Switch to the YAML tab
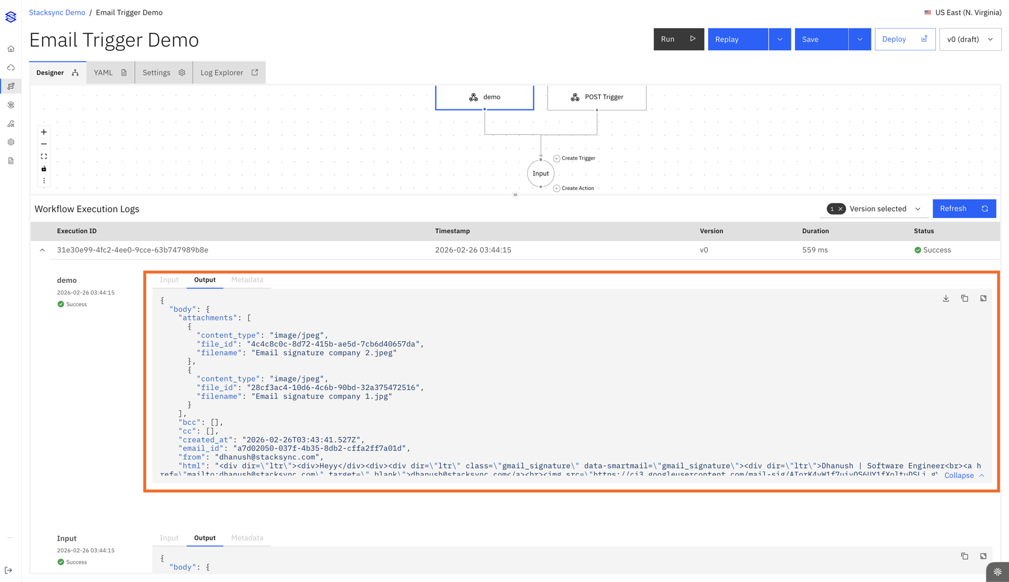The height and width of the screenshot is (582, 1009). click(x=110, y=72)
